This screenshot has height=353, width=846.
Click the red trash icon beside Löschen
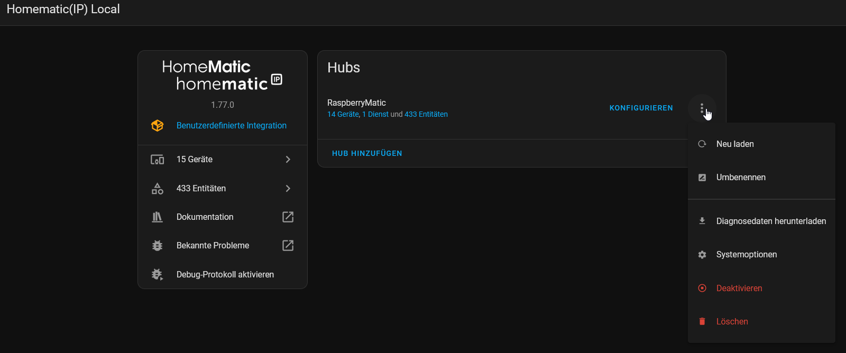(702, 321)
